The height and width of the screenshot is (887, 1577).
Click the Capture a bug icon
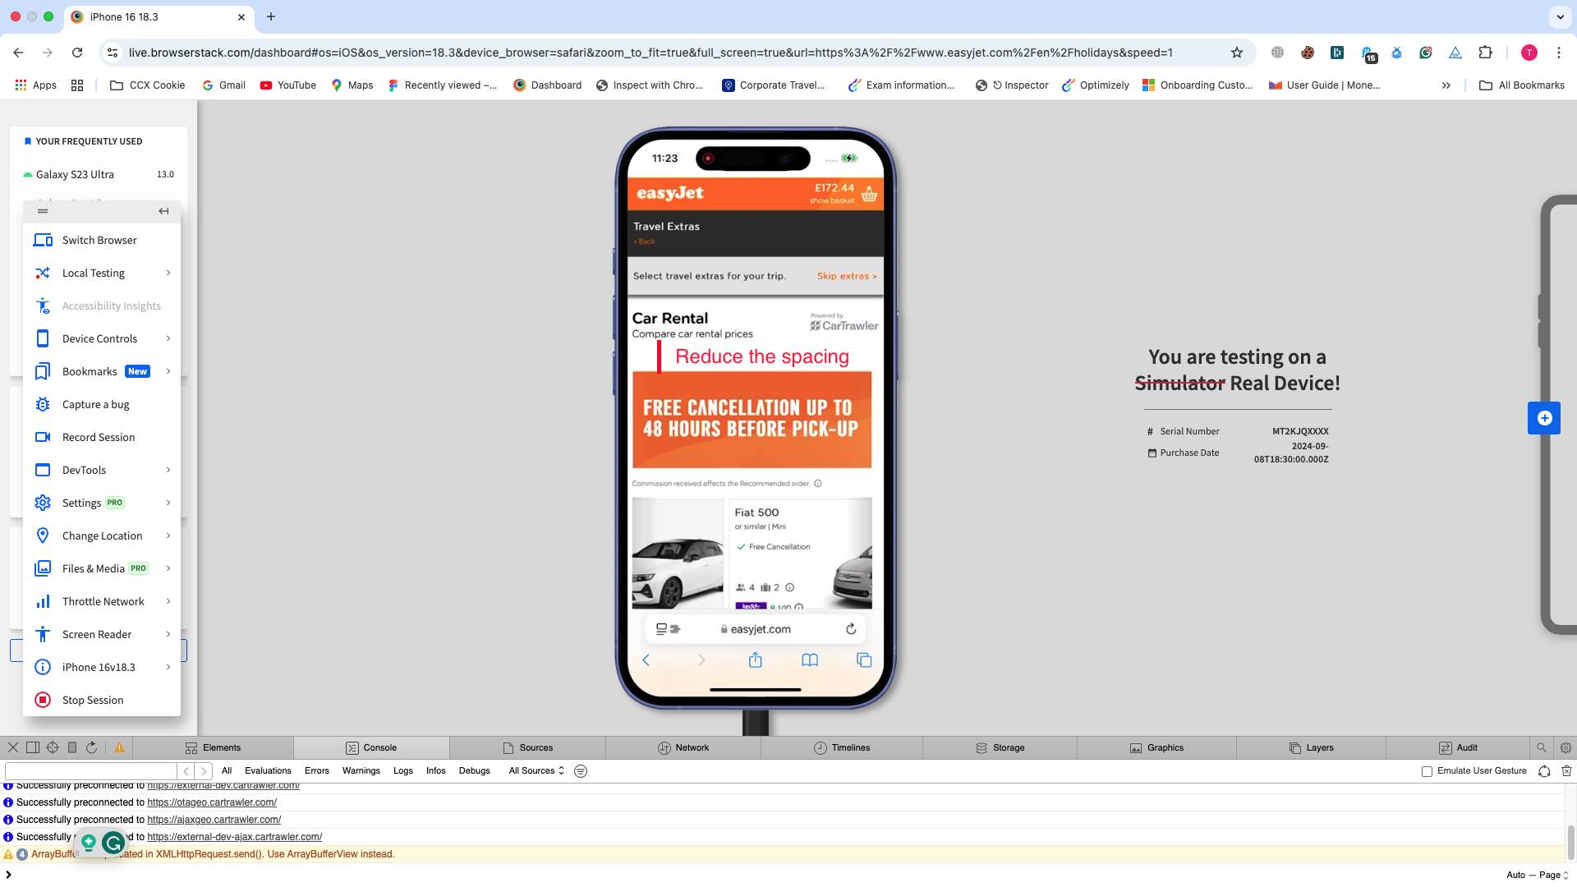(x=43, y=404)
